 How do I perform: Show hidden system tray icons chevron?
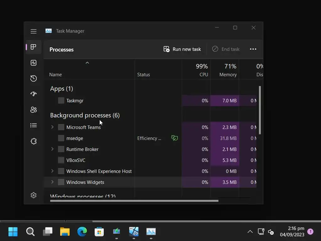pyautogui.click(x=250, y=232)
